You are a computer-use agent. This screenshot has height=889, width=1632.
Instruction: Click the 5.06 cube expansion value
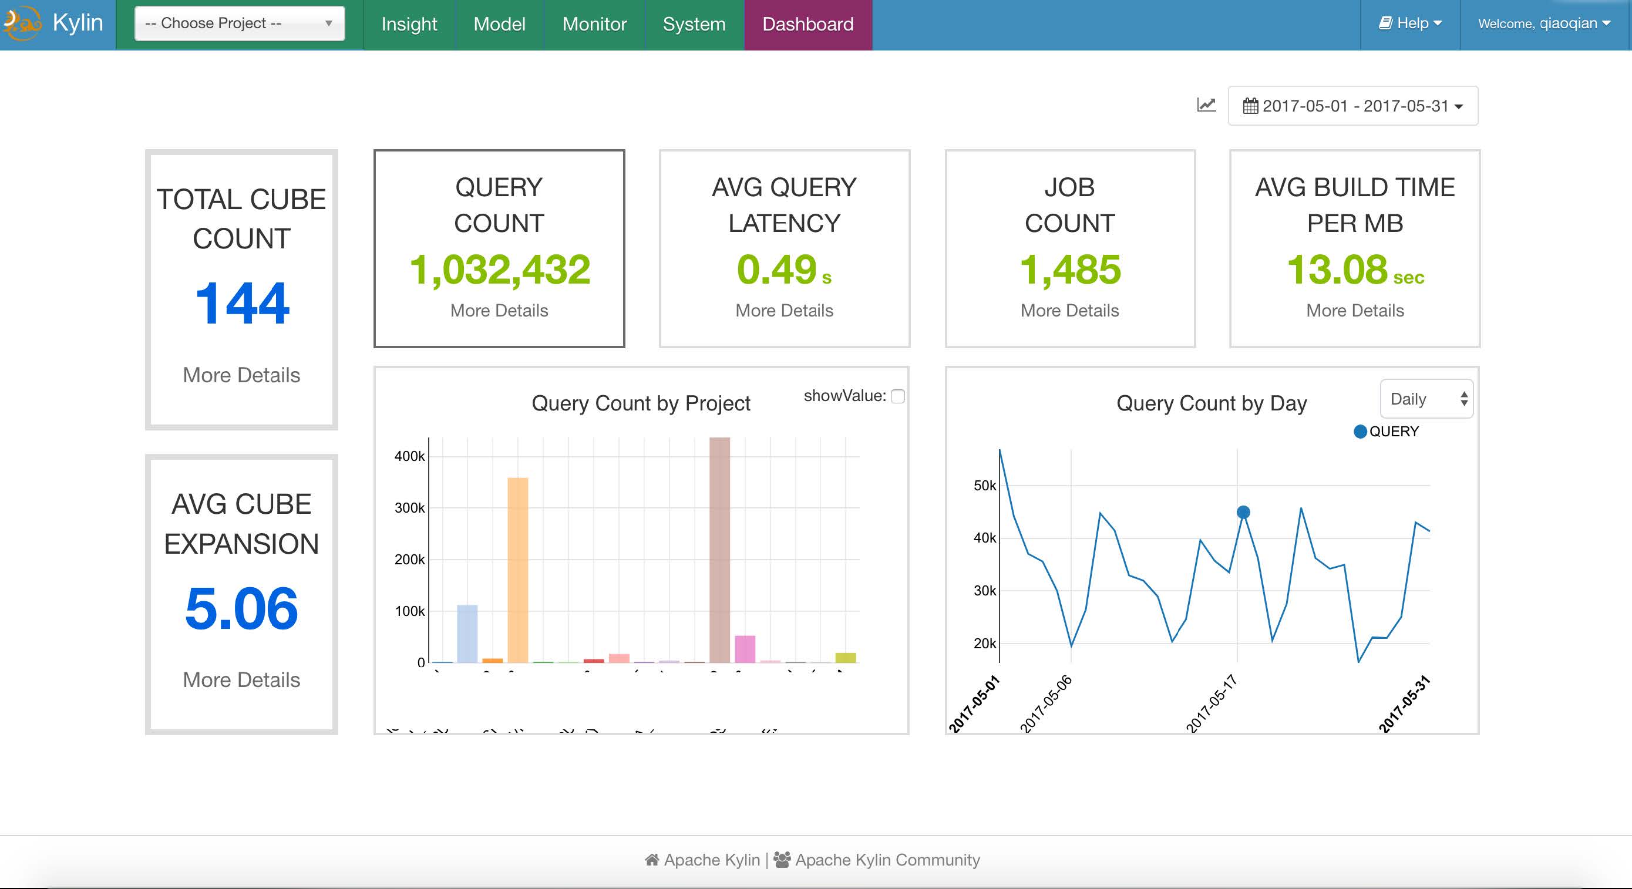click(x=241, y=609)
